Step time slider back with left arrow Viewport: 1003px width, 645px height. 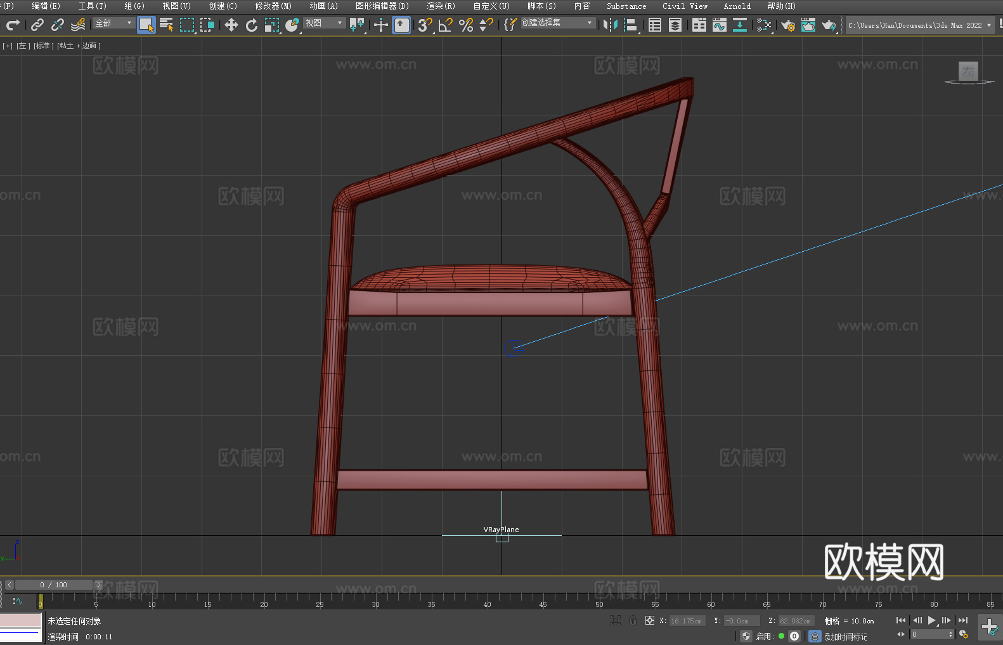[10, 585]
